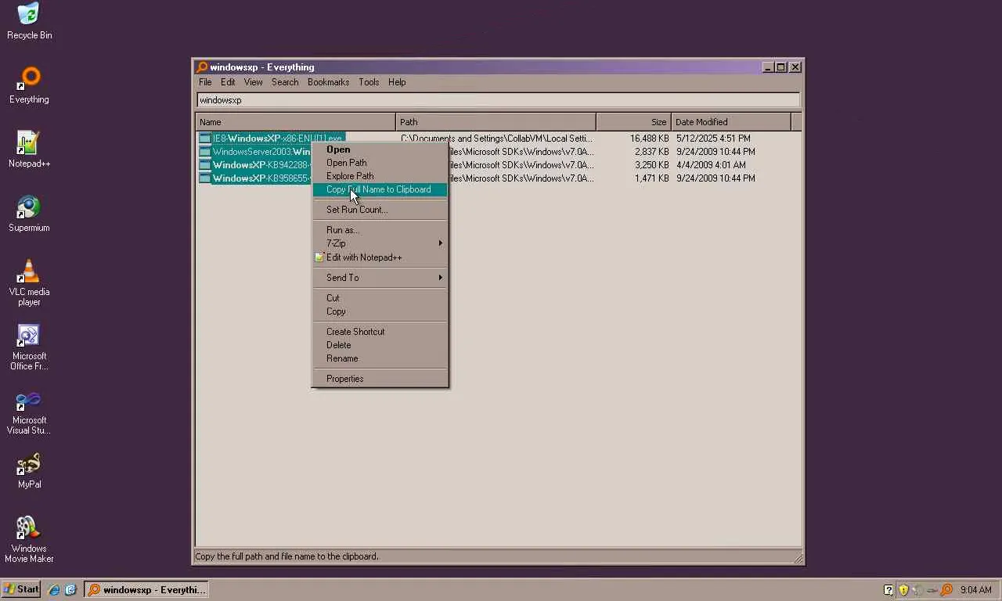This screenshot has width=1002, height=601.
Task: Open the Notepad++ desktop shortcut
Action: click(x=29, y=149)
